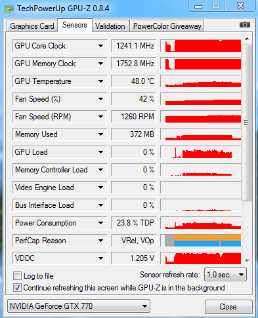The image size is (258, 318).
Task: Open the Memory Used dropdown arrow
Action: (100, 134)
